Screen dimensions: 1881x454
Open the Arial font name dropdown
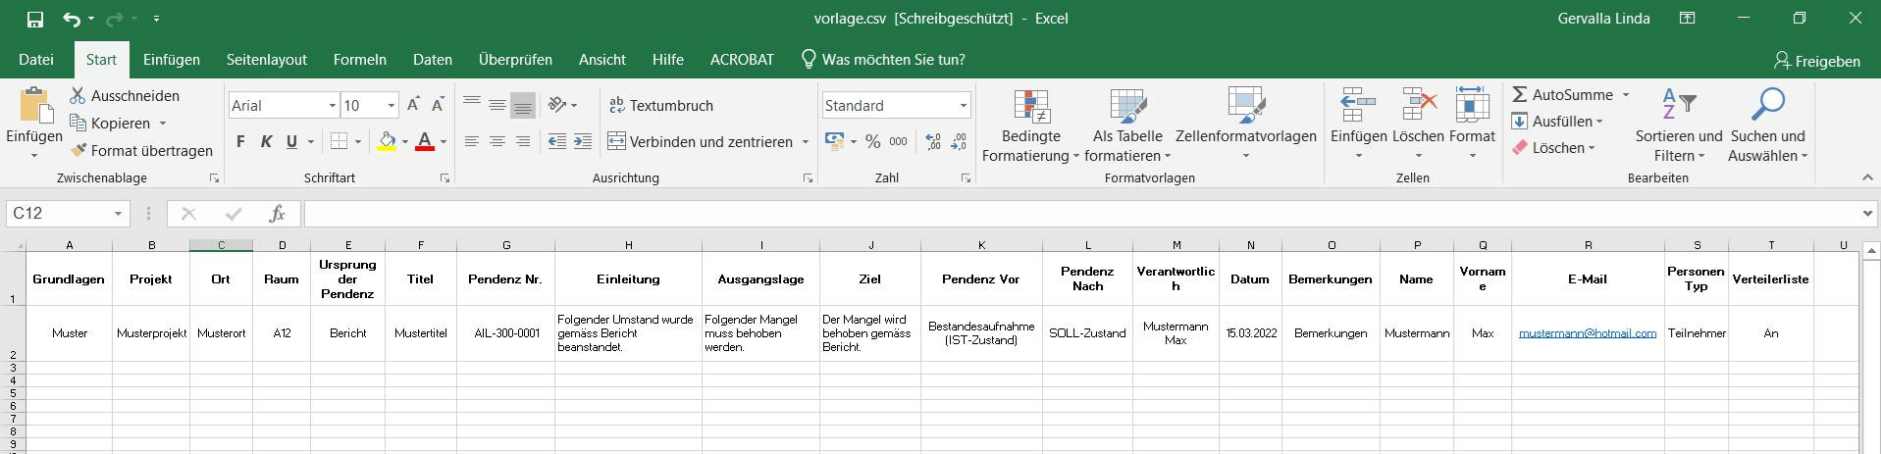click(333, 105)
